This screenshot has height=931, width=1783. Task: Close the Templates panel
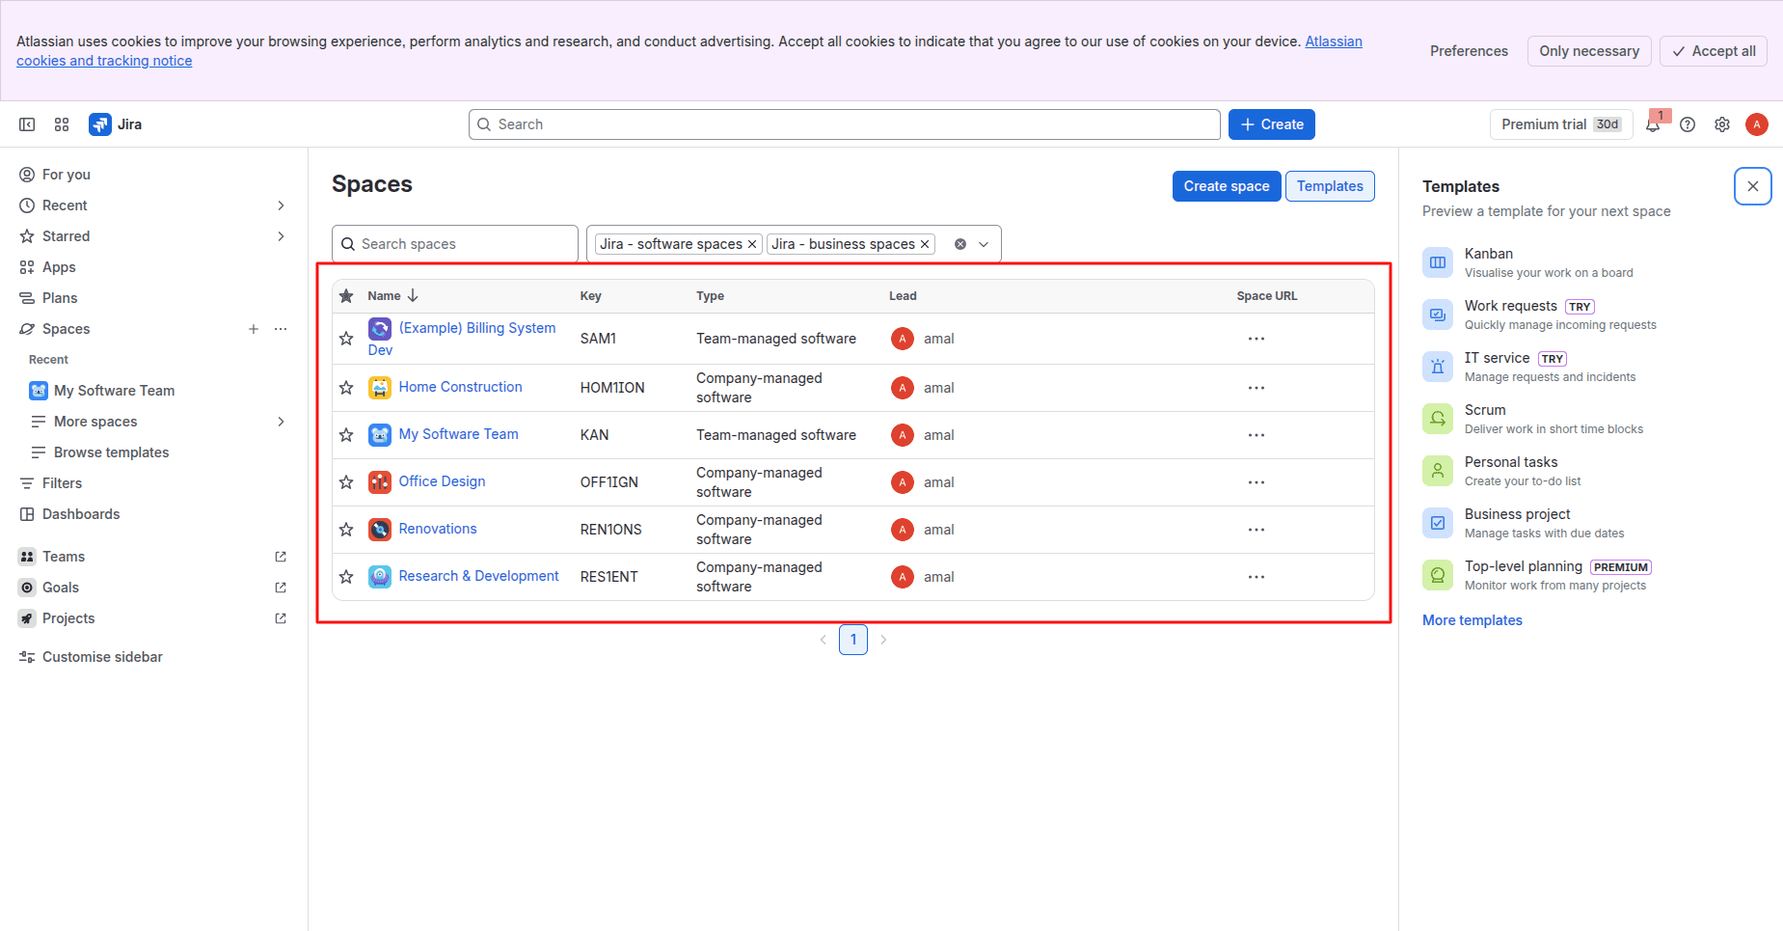[x=1753, y=186]
